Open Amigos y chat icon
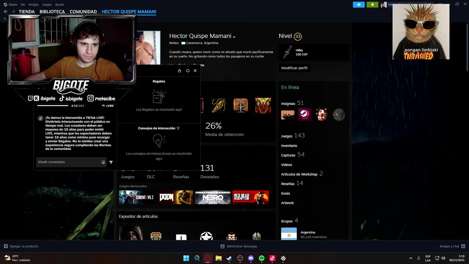Screen dimensions: 469x264 463,246
